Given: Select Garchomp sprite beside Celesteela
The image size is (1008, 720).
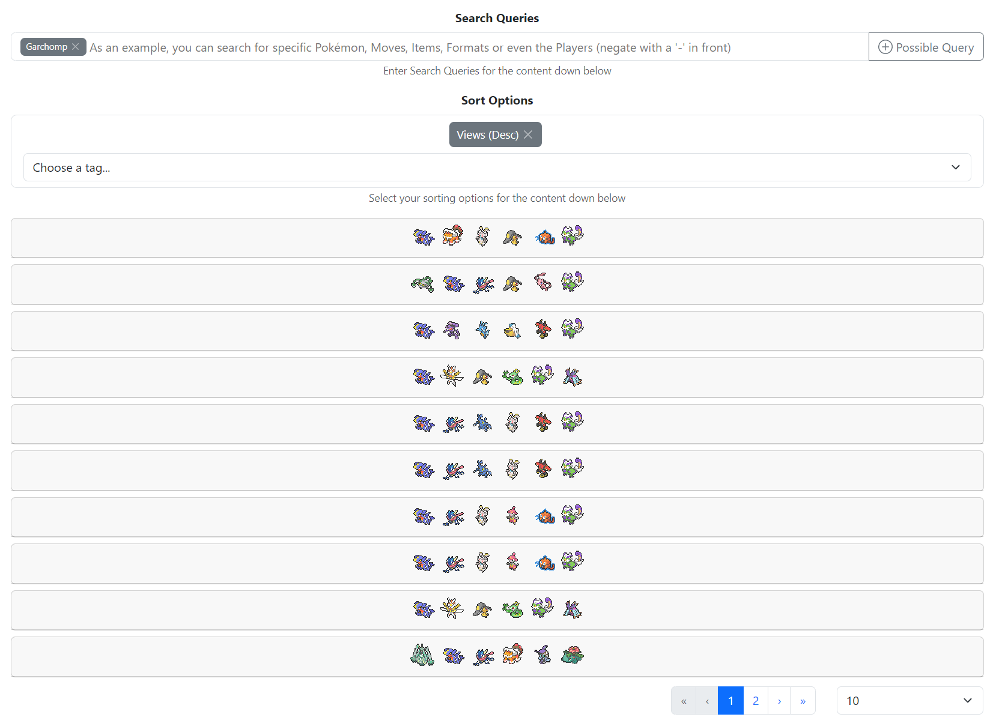Looking at the screenshot, I should pyautogui.click(x=454, y=655).
